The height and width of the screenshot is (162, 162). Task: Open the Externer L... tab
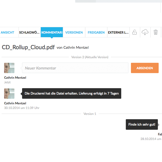click(118, 32)
